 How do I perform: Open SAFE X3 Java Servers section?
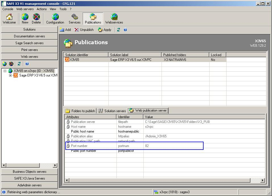30,178
